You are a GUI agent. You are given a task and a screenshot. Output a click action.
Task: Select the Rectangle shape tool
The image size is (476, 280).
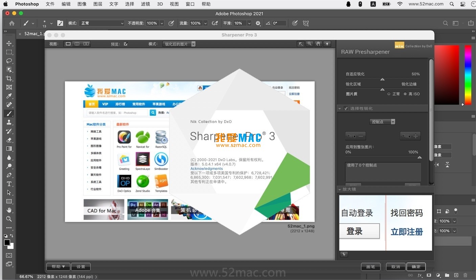(9, 201)
